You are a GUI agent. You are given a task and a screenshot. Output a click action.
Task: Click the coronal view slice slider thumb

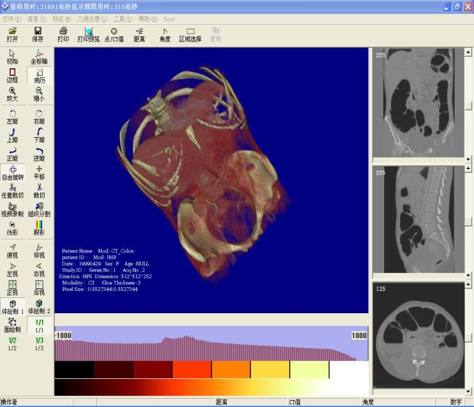(468, 105)
